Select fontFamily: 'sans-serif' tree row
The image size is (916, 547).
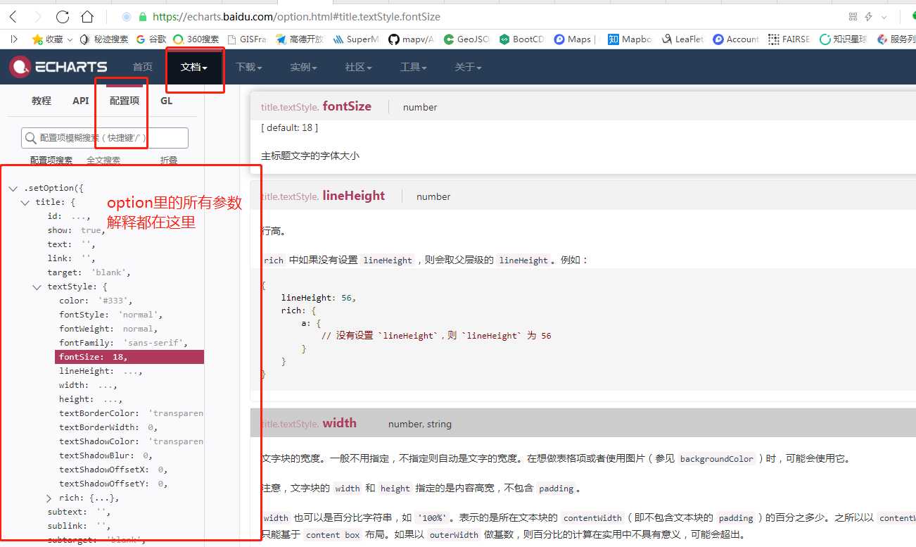(x=123, y=343)
